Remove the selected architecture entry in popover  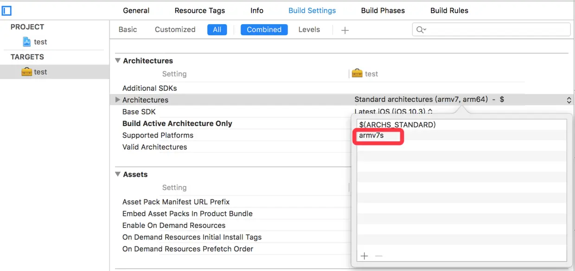378,256
